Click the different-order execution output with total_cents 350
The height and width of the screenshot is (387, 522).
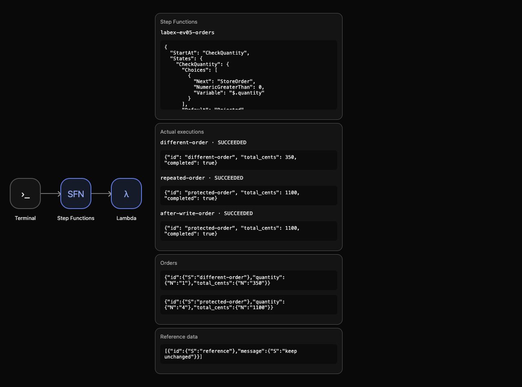point(249,160)
